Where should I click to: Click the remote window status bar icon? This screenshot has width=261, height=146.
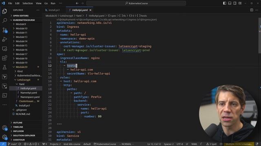coord(3,144)
